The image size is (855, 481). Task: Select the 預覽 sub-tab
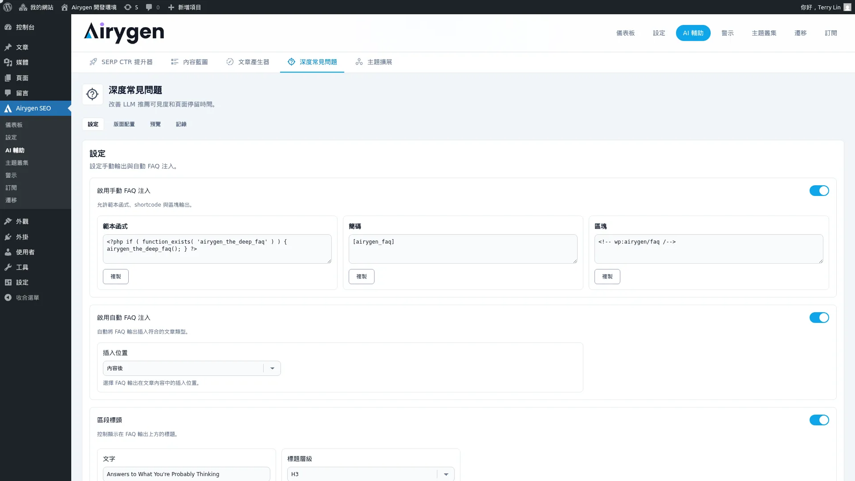[155, 124]
